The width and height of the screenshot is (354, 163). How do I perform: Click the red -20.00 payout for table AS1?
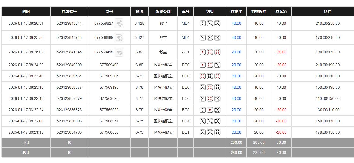click(281, 52)
